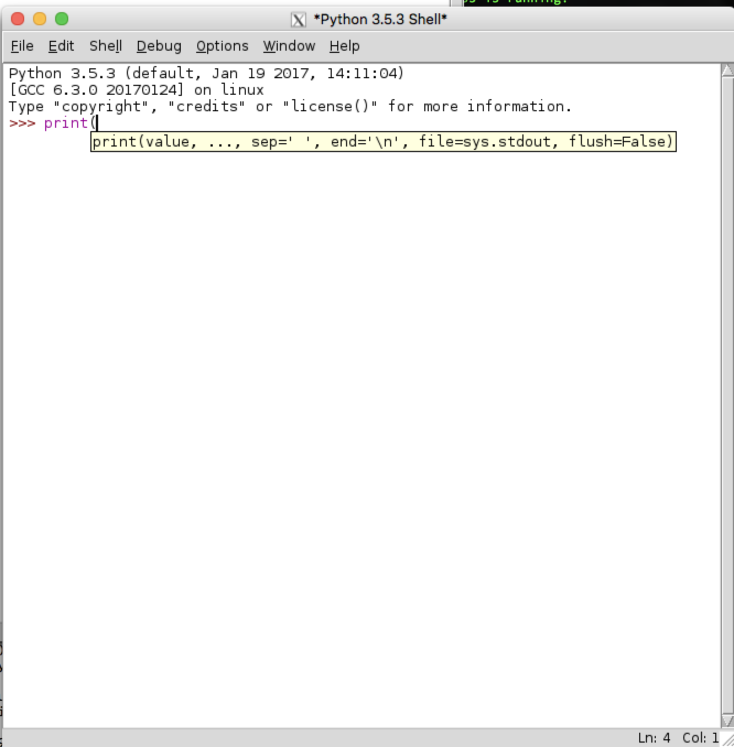Click the typed "print(" text
The width and height of the screenshot is (734, 747).
pyautogui.click(x=70, y=123)
